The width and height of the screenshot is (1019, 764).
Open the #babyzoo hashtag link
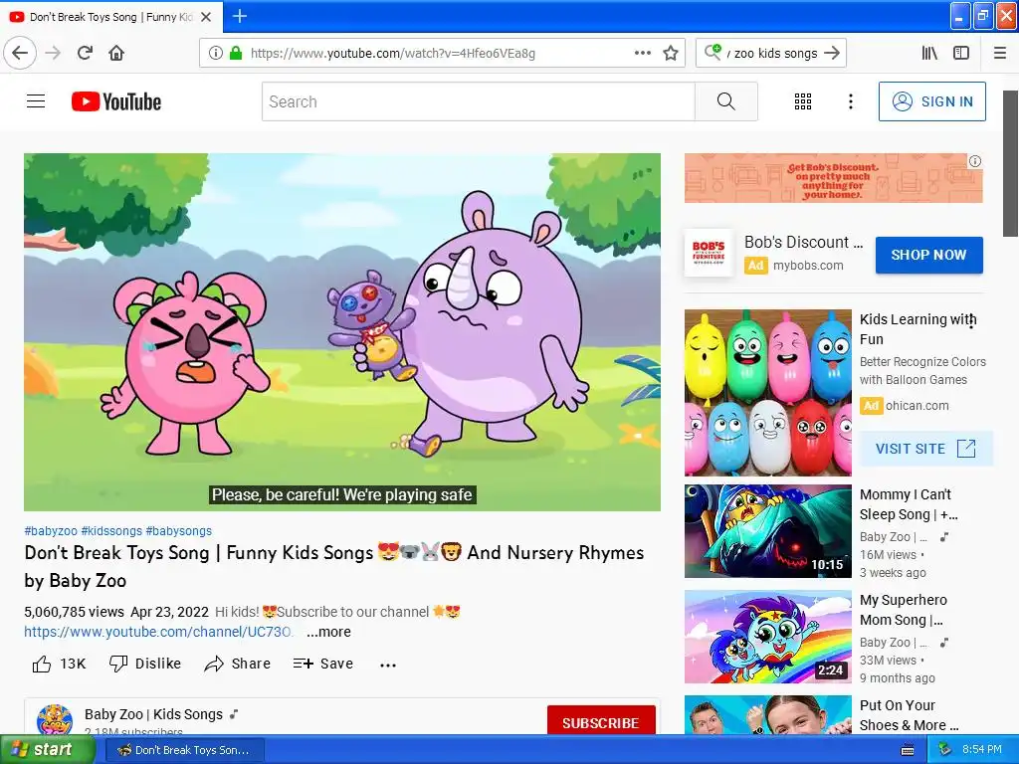(x=51, y=531)
